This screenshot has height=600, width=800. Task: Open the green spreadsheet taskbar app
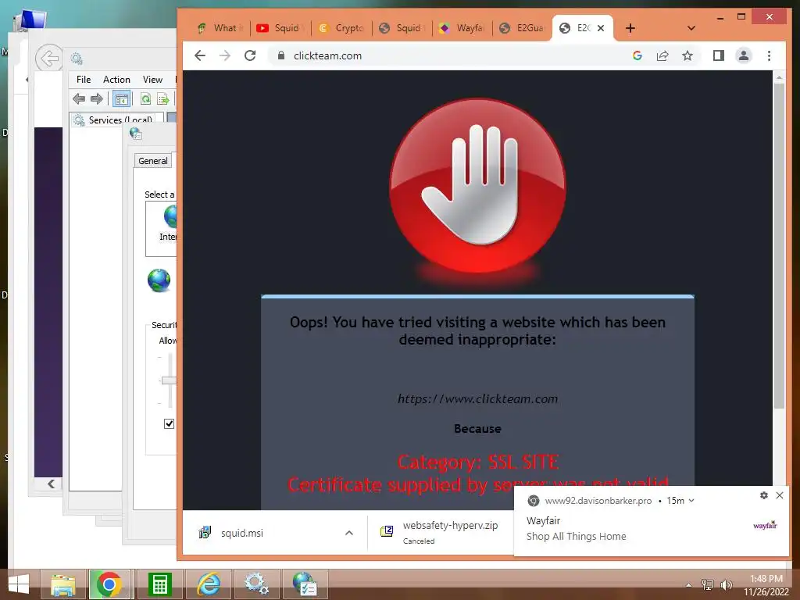tap(159, 584)
